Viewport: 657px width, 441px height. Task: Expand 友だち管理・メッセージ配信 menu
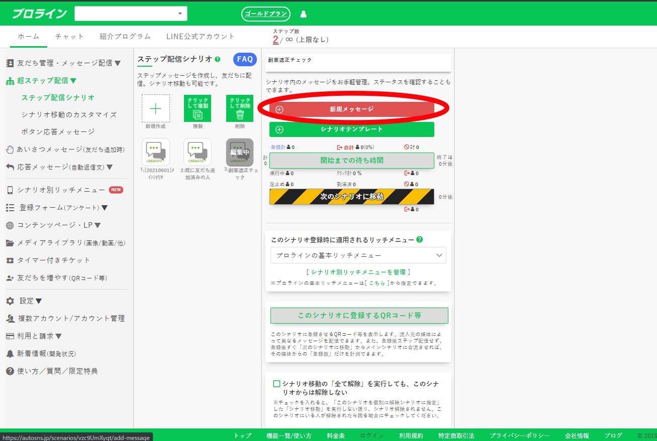coord(69,63)
